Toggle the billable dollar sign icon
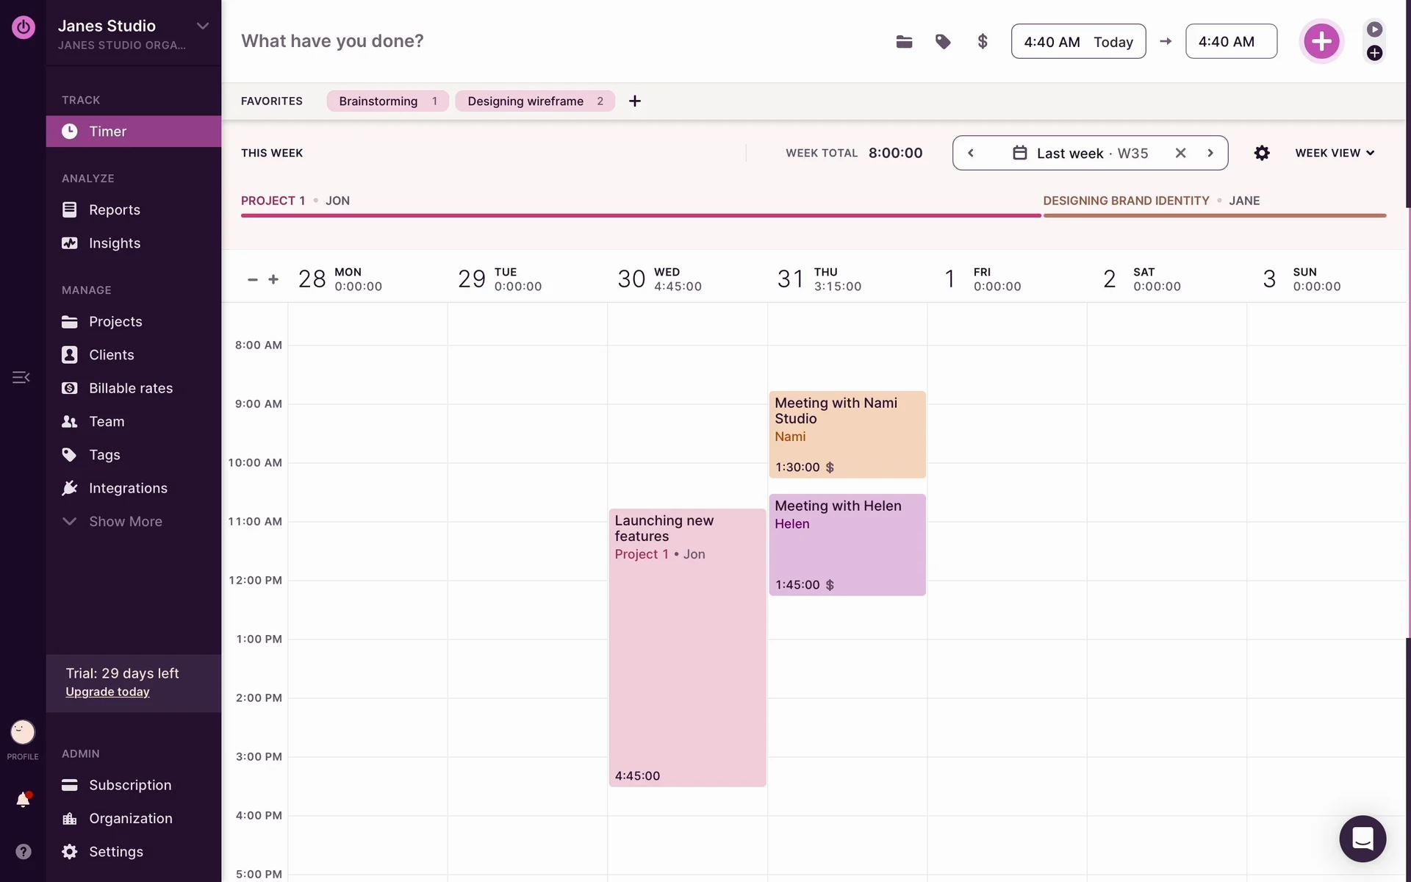The height and width of the screenshot is (882, 1411). point(983,42)
